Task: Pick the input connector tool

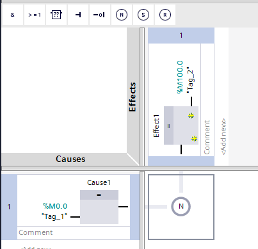Action: [78, 15]
